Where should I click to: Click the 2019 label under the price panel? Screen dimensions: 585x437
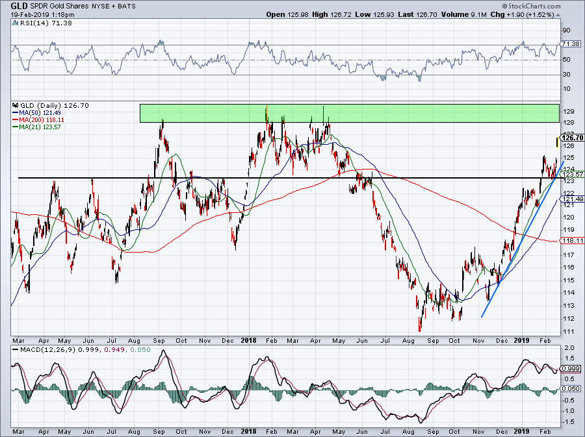[x=521, y=340]
